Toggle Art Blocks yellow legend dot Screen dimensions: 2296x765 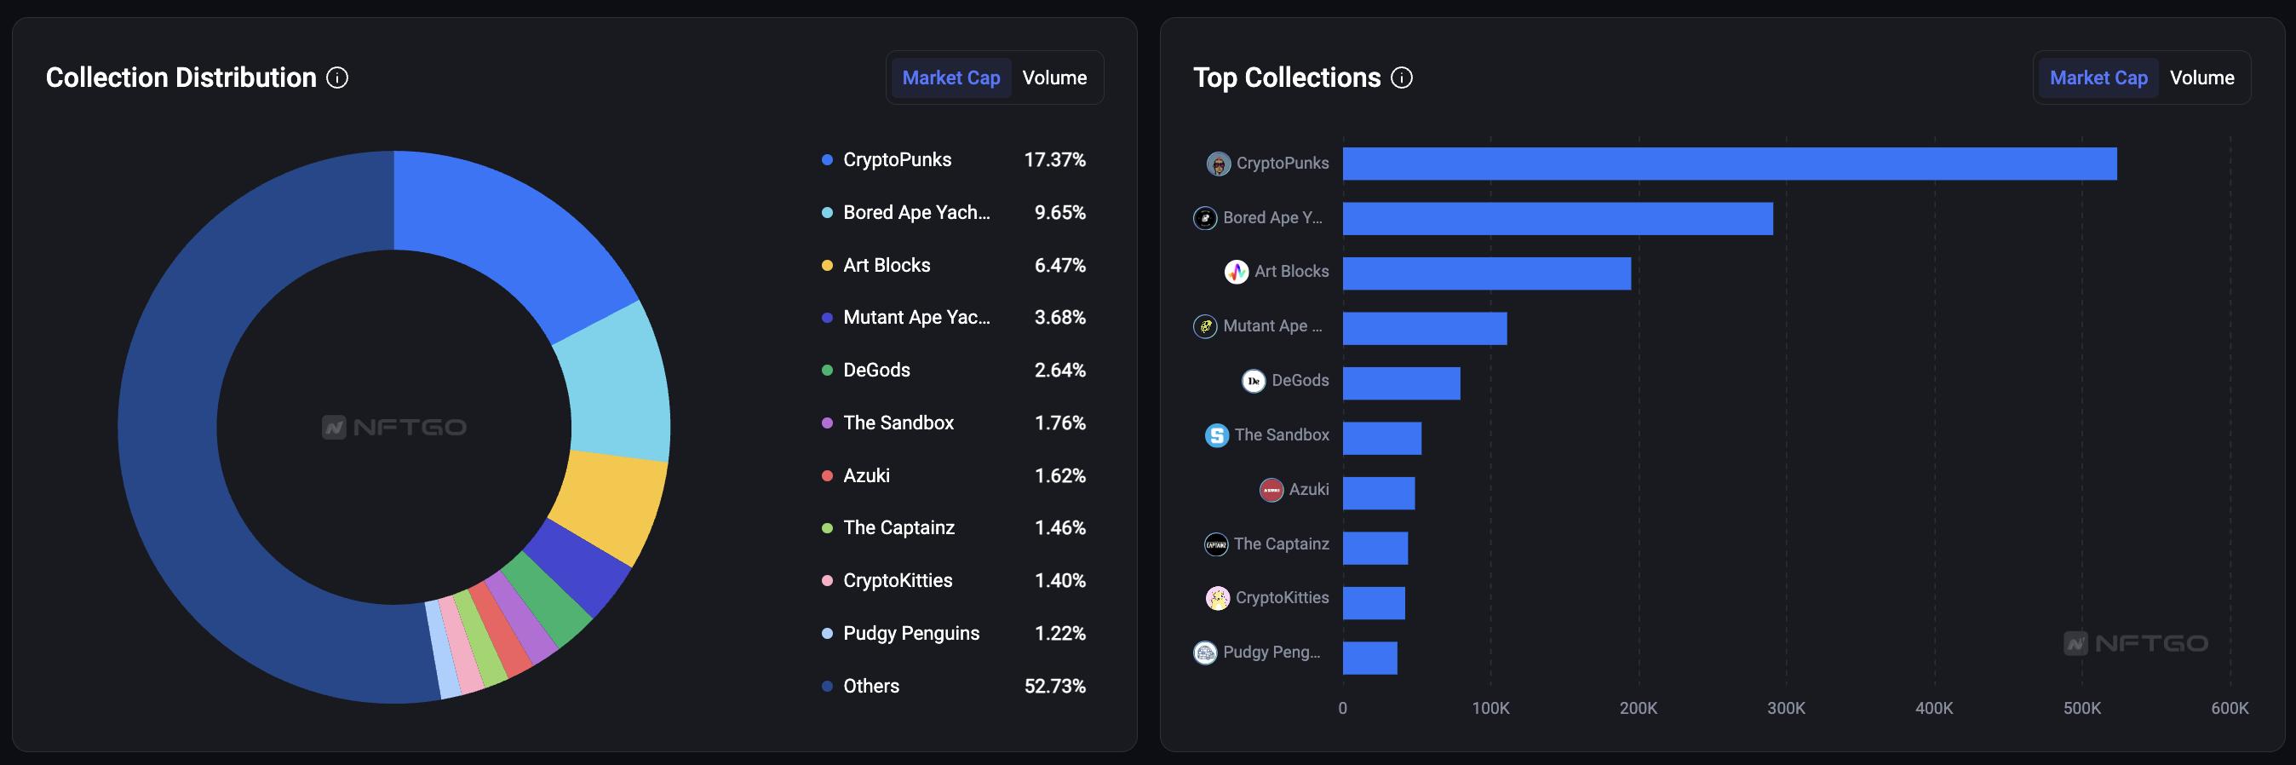pyautogui.click(x=826, y=265)
